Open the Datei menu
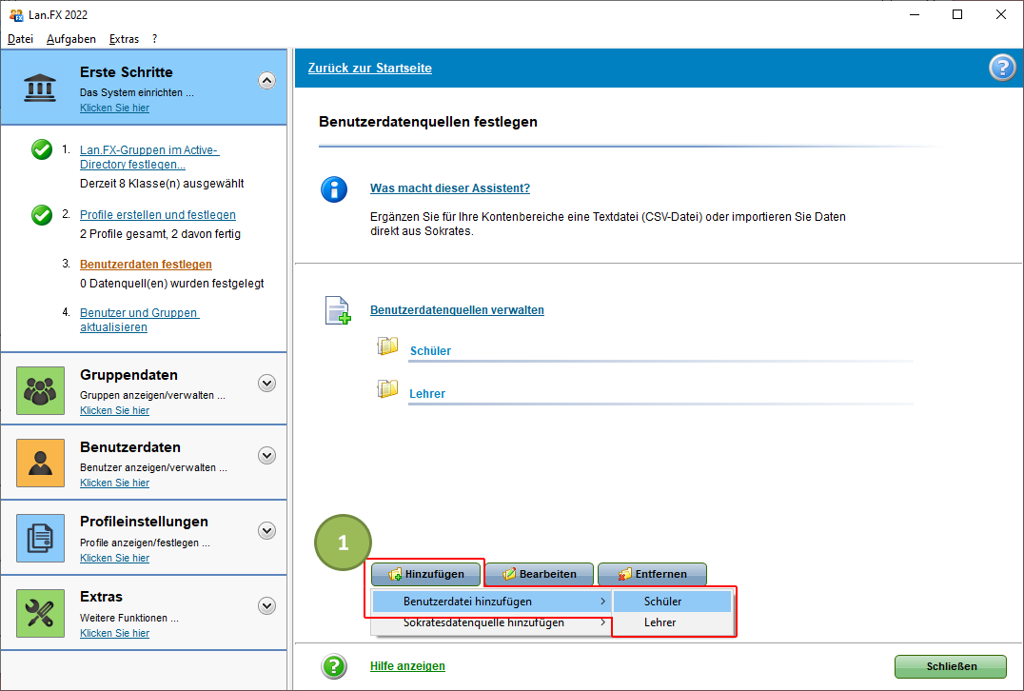 coord(20,39)
